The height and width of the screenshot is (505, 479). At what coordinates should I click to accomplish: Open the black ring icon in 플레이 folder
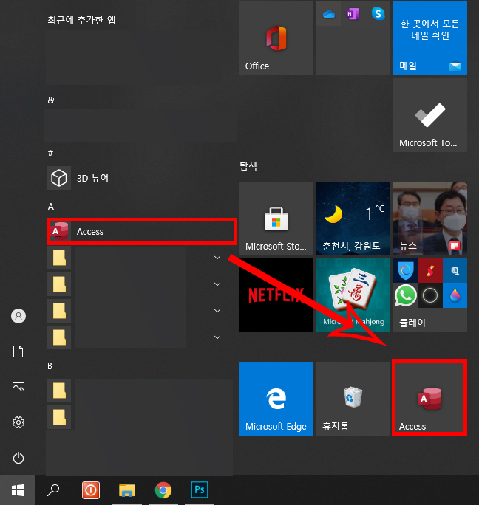pos(430,295)
